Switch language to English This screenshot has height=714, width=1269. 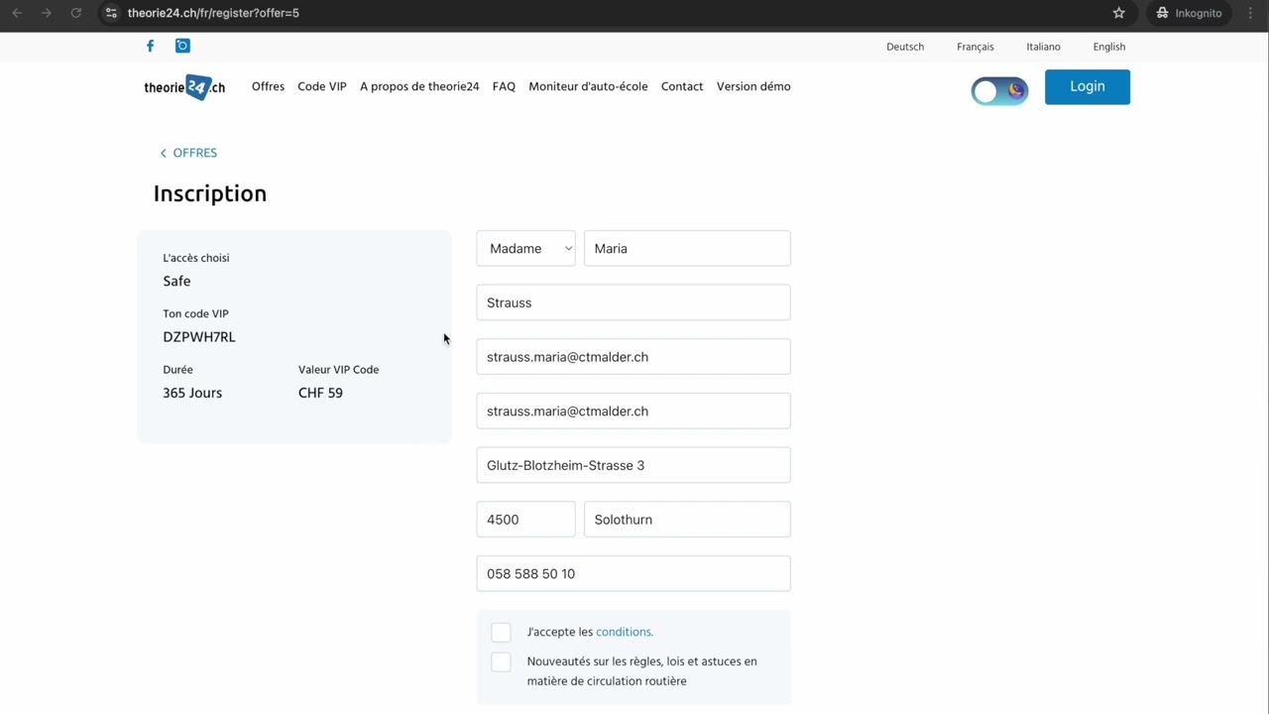1109,47
